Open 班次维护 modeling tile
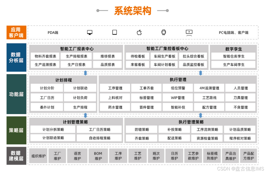 [x=156, y=156]
